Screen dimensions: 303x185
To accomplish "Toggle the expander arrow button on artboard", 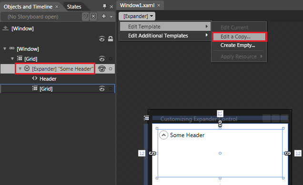I will pos(163,135).
